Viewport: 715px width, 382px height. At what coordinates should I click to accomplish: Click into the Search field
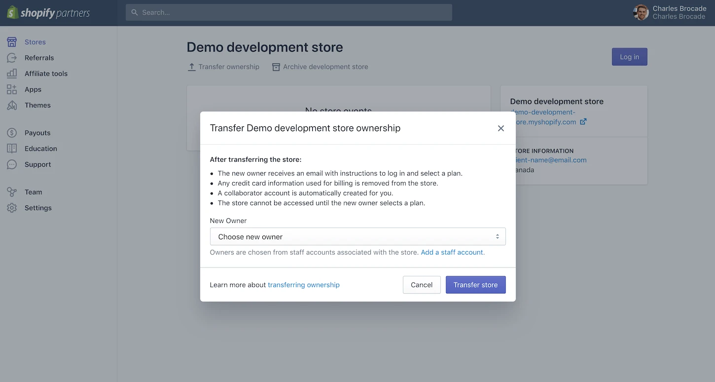pyautogui.click(x=289, y=12)
